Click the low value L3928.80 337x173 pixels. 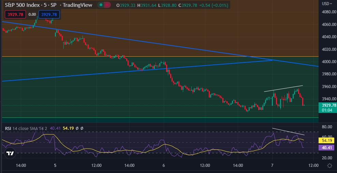[167, 5]
